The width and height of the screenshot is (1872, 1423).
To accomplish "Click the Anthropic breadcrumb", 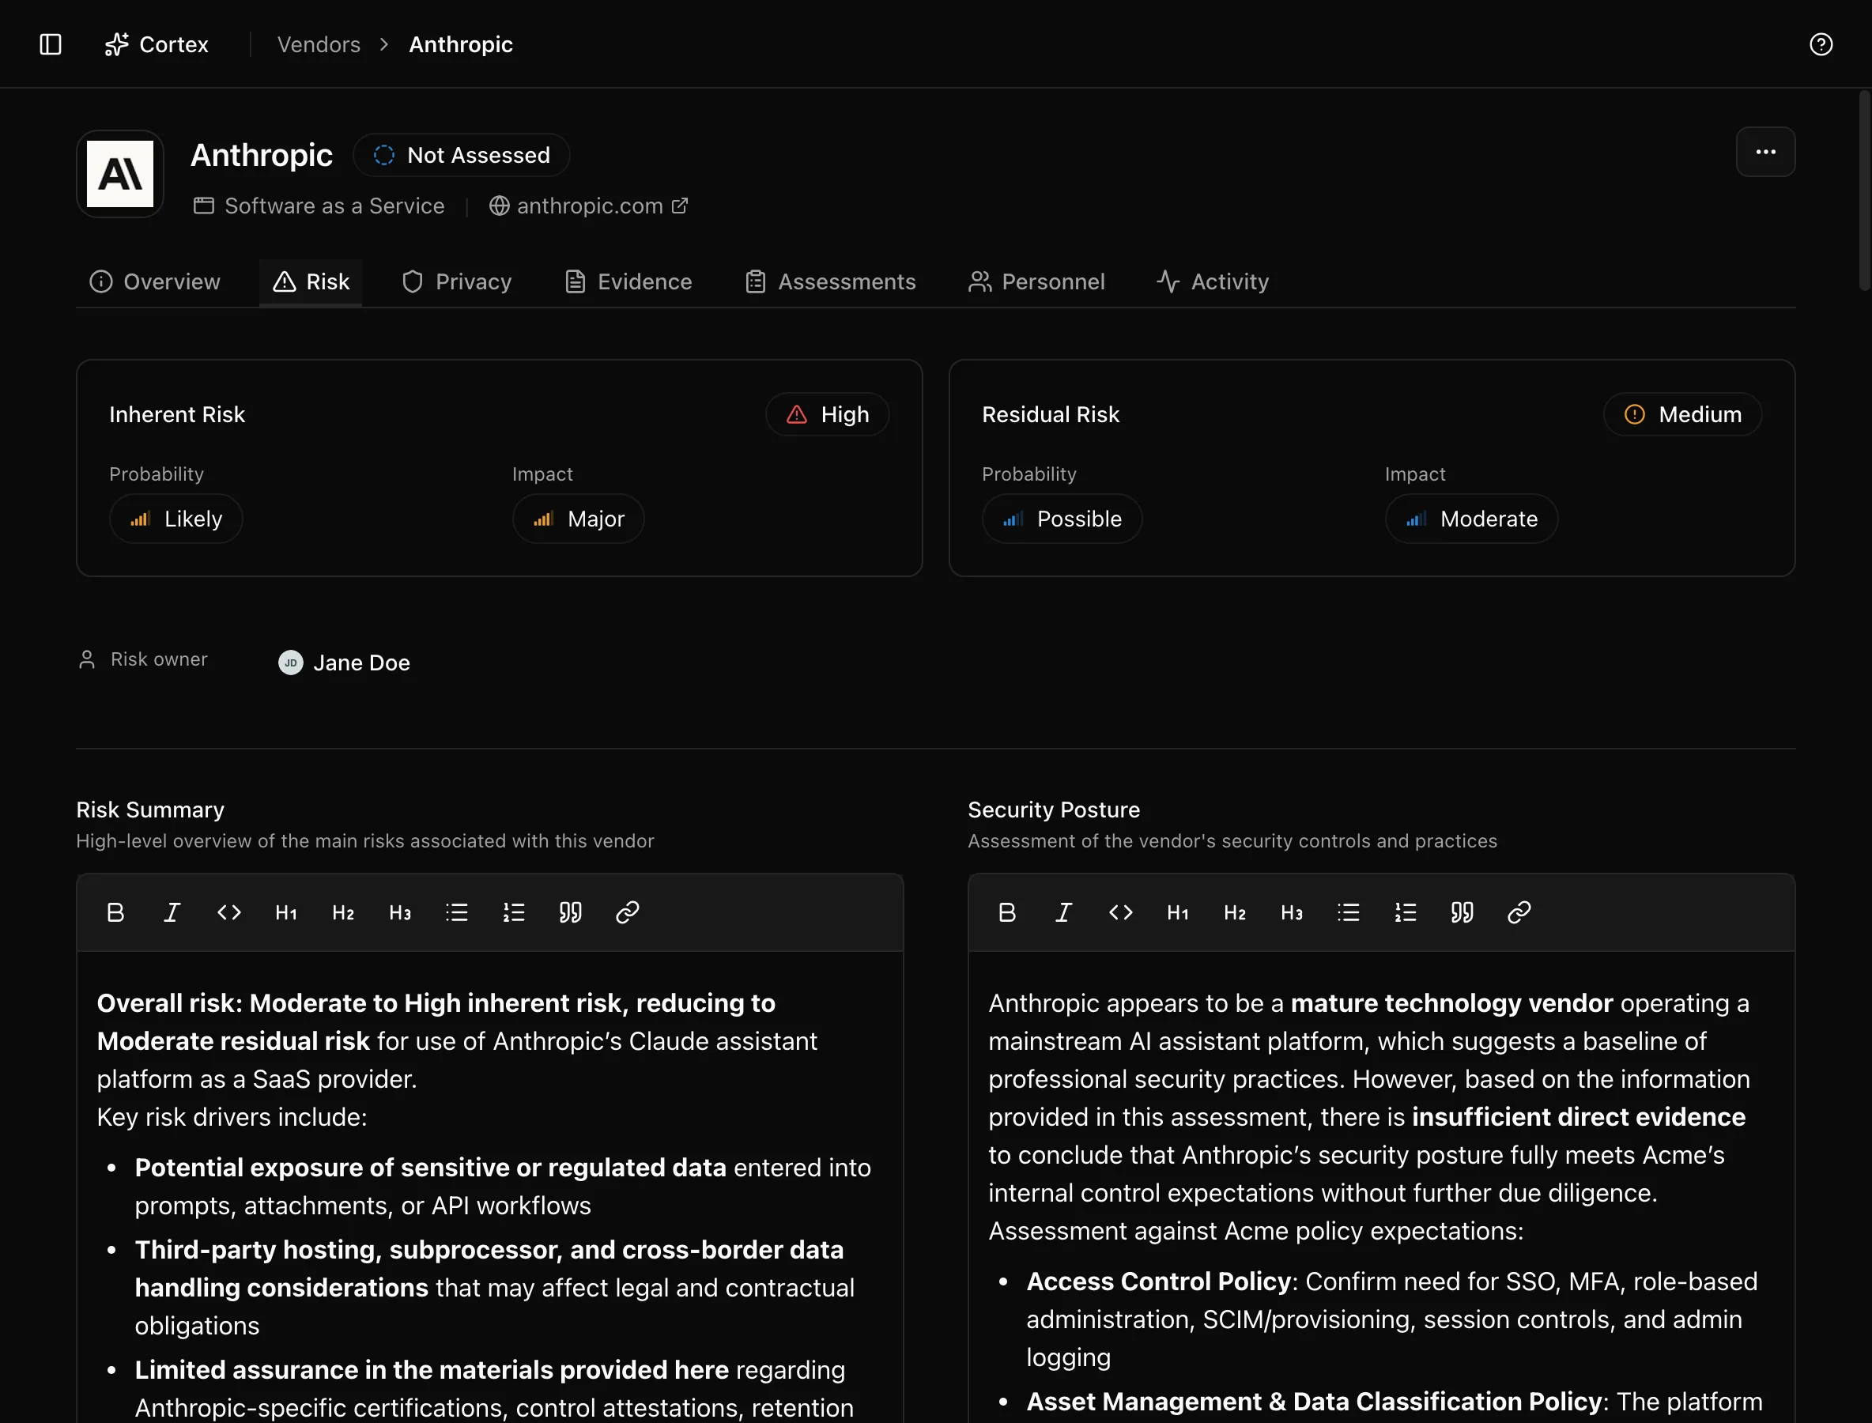I will (x=461, y=44).
